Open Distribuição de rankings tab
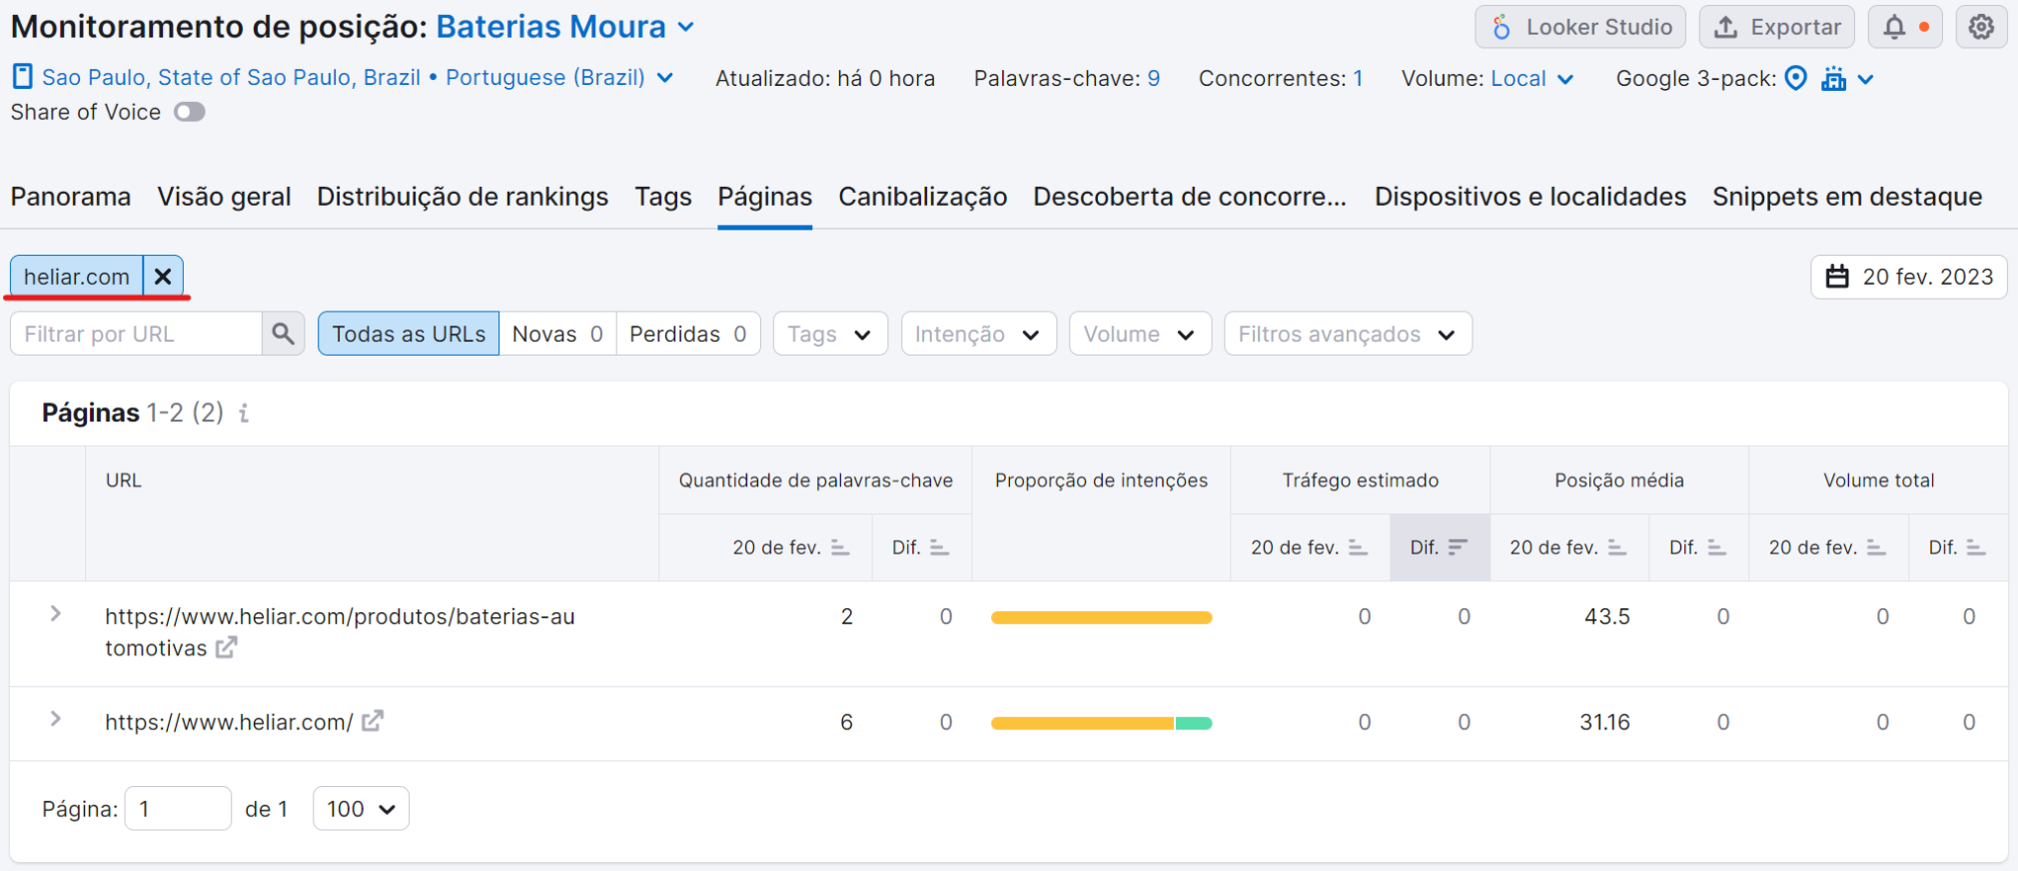Screen dimensions: 2018x871 [463, 197]
